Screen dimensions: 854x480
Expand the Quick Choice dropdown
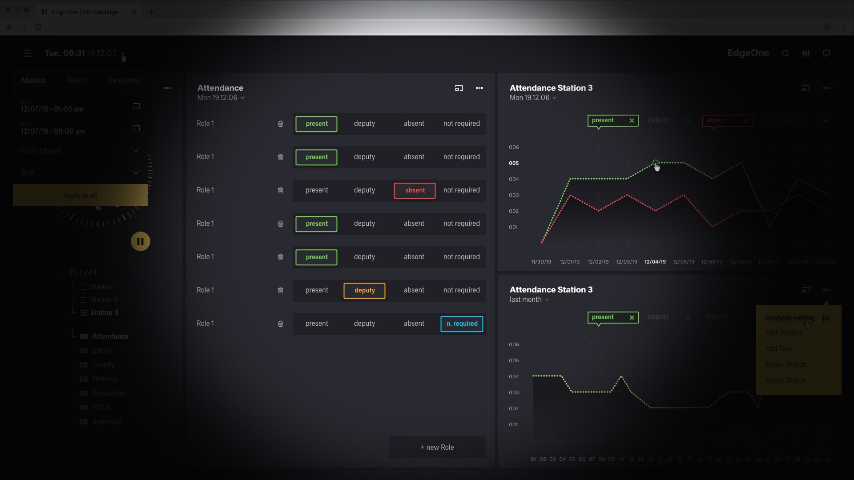[136, 151]
